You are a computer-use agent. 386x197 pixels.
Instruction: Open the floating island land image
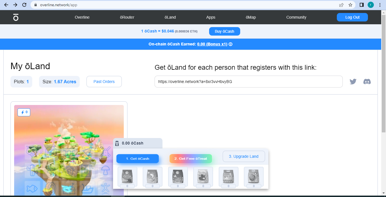click(69, 150)
